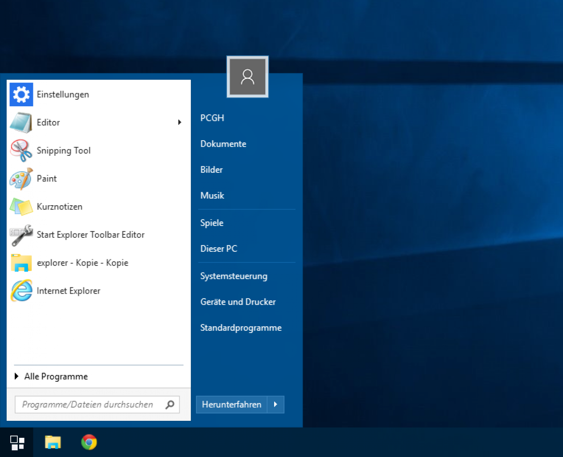Open Einstellungen gear icon
563x457 pixels.
click(21, 95)
